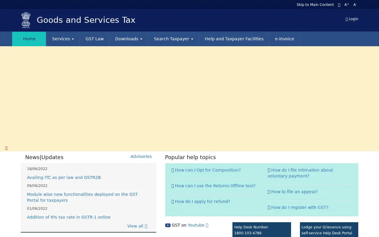Viewport: 379px width, 237px height.
Task: Open the GST Law menu item
Action: 94,39
